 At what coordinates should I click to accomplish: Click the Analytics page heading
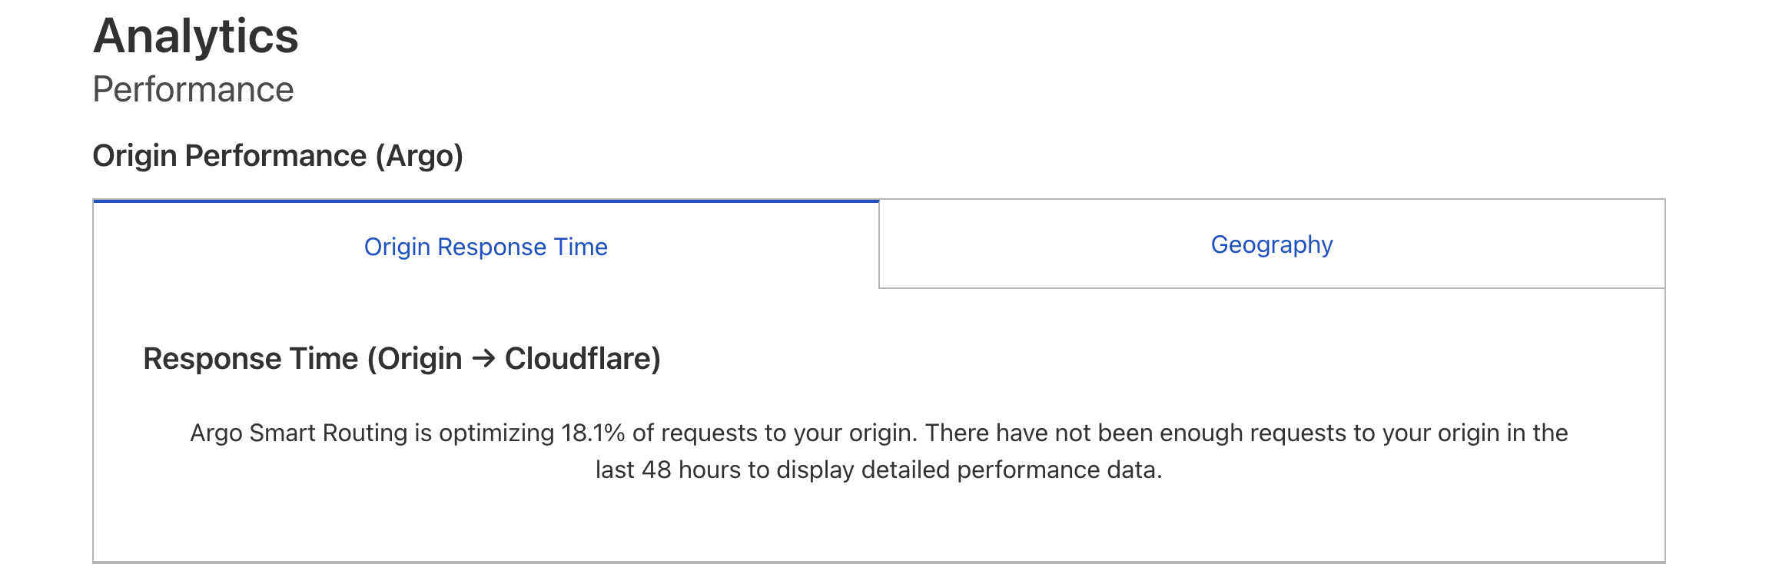point(196,36)
